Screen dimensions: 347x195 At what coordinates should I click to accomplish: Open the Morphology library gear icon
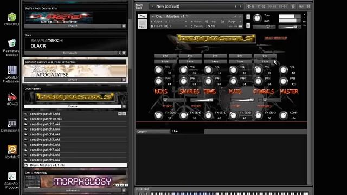point(124,190)
